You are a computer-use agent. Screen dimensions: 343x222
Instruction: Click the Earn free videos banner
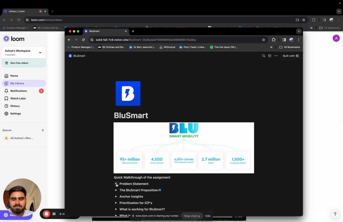[24, 63]
